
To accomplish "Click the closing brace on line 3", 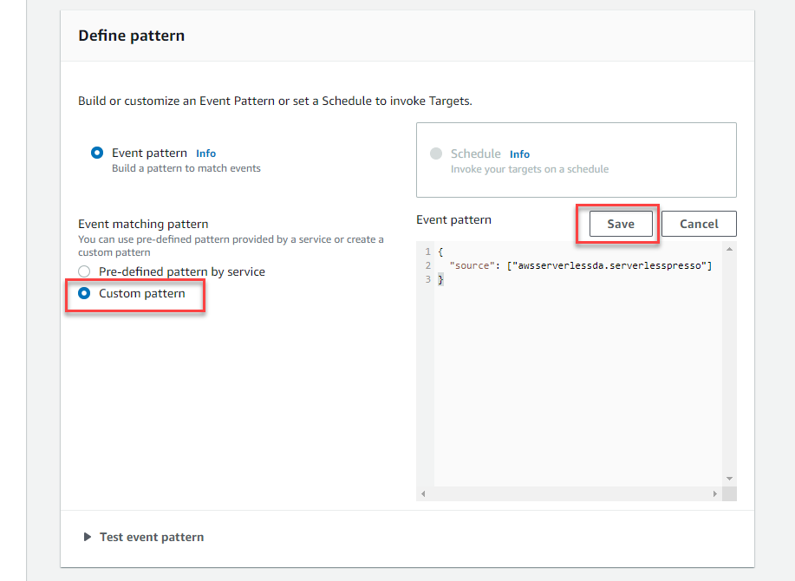I will point(440,279).
